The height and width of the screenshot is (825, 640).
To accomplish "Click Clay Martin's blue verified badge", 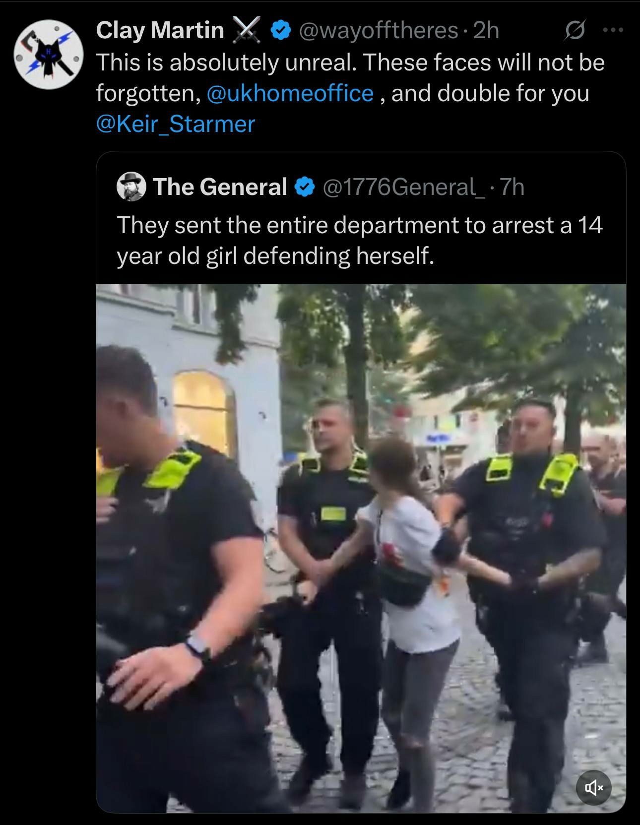I will 280,31.
